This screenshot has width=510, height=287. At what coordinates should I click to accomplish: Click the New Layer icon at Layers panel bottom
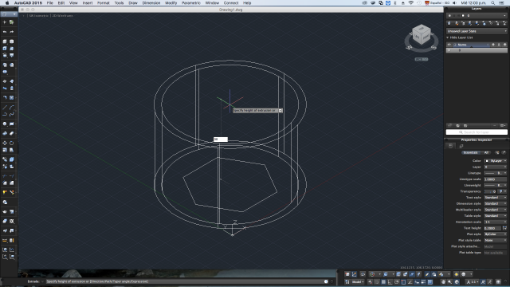449,126
